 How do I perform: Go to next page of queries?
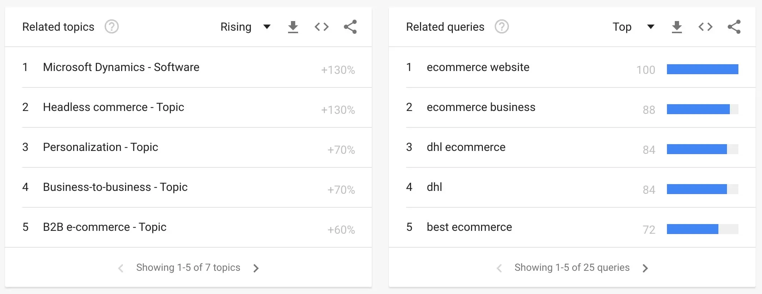(x=645, y=268)
